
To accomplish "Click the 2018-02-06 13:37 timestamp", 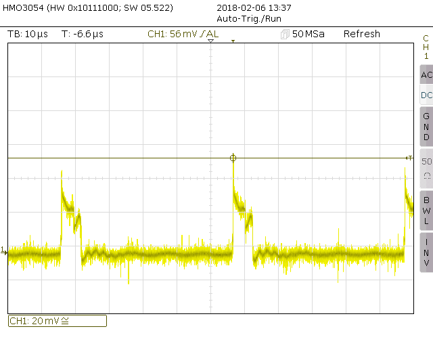I will (x=254, y=7).
